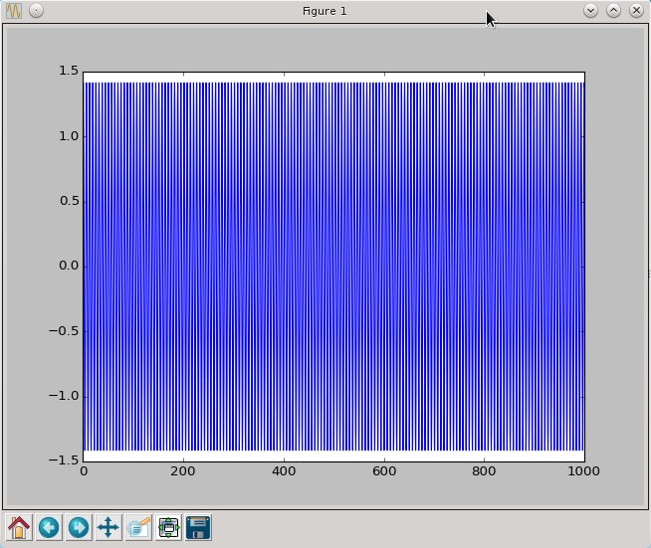The width and height of the screenshot is (651, 548).
Task: Close the Figure 1 window
Action: [635, 10]
